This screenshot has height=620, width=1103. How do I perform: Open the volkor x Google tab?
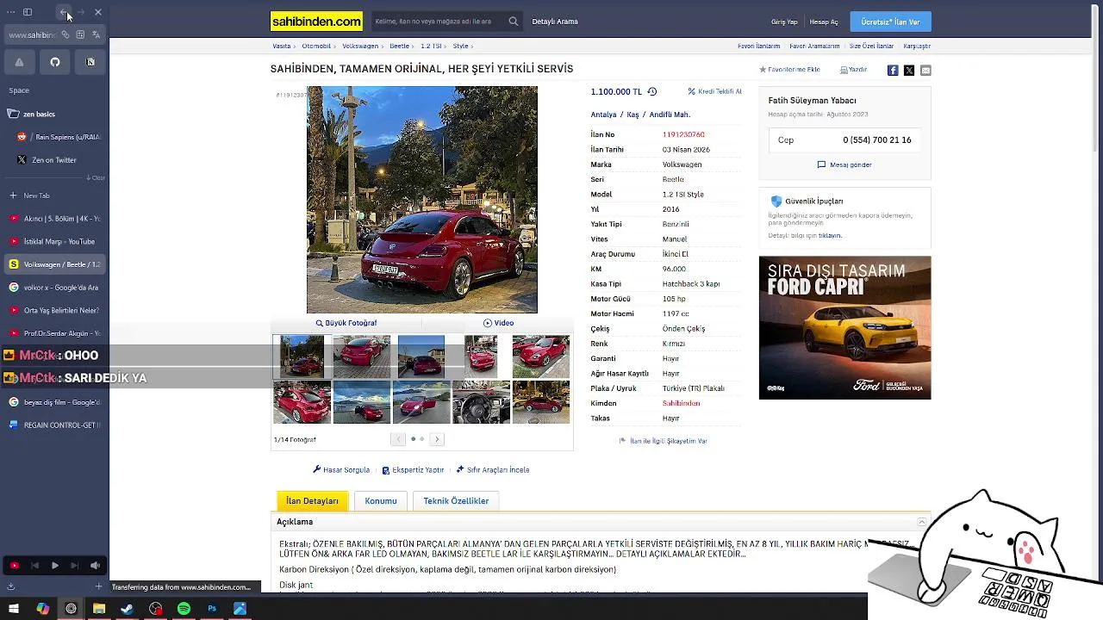coord(55,288)
